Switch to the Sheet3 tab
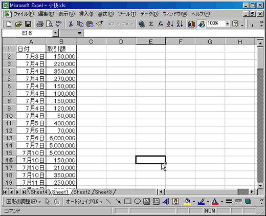Image resolution: width=266 pixels, height=216 pixels. (103, 192)
